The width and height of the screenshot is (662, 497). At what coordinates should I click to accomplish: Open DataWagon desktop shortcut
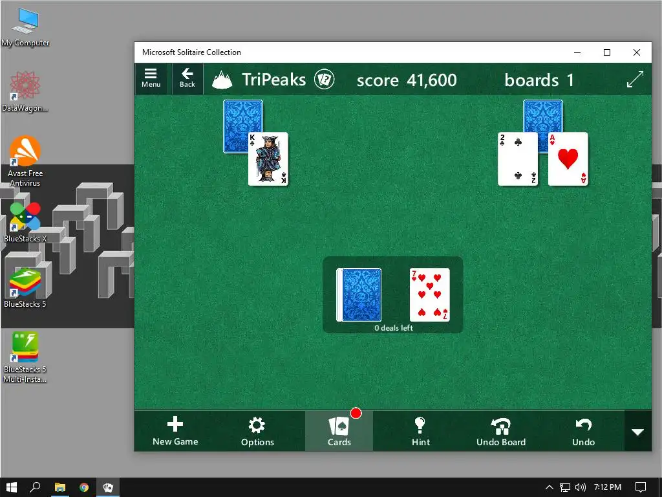click(x=25, y=92)
